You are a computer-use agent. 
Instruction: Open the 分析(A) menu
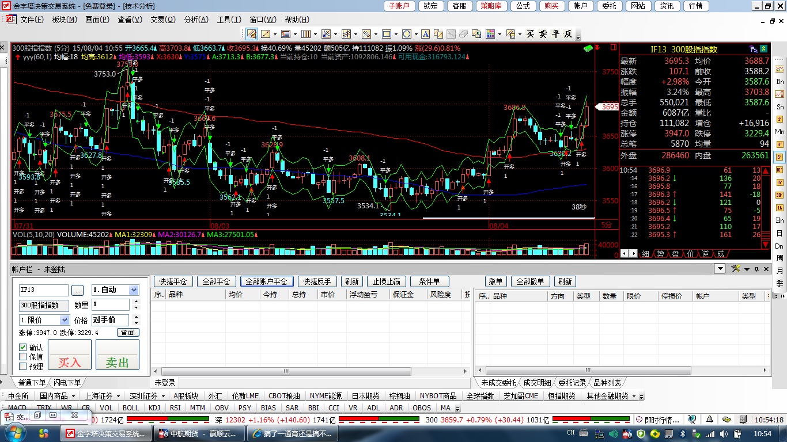point(196,20)
